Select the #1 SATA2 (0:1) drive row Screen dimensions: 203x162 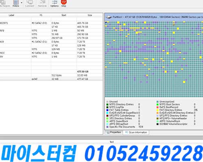[x=51, y=42]
